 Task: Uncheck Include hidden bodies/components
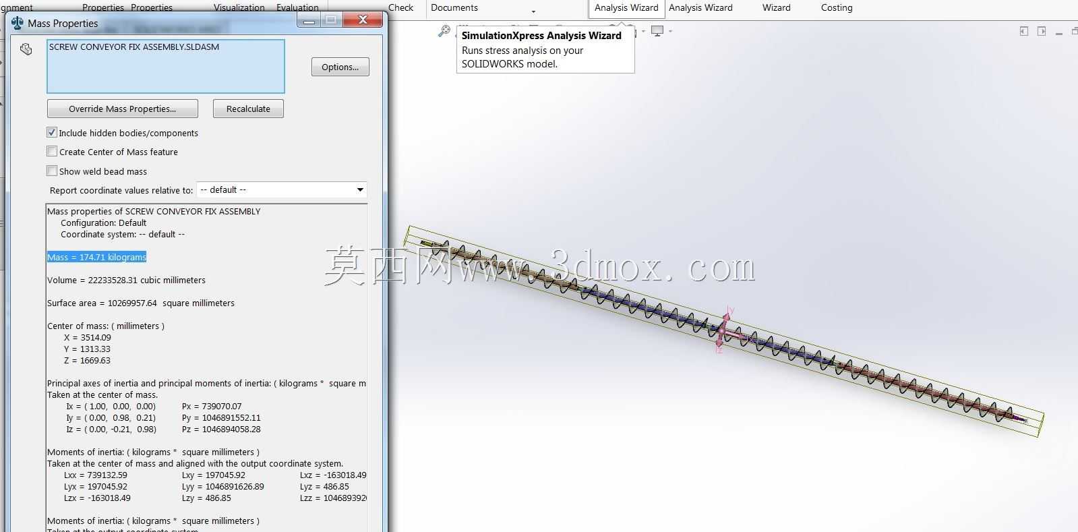point(52,133)
